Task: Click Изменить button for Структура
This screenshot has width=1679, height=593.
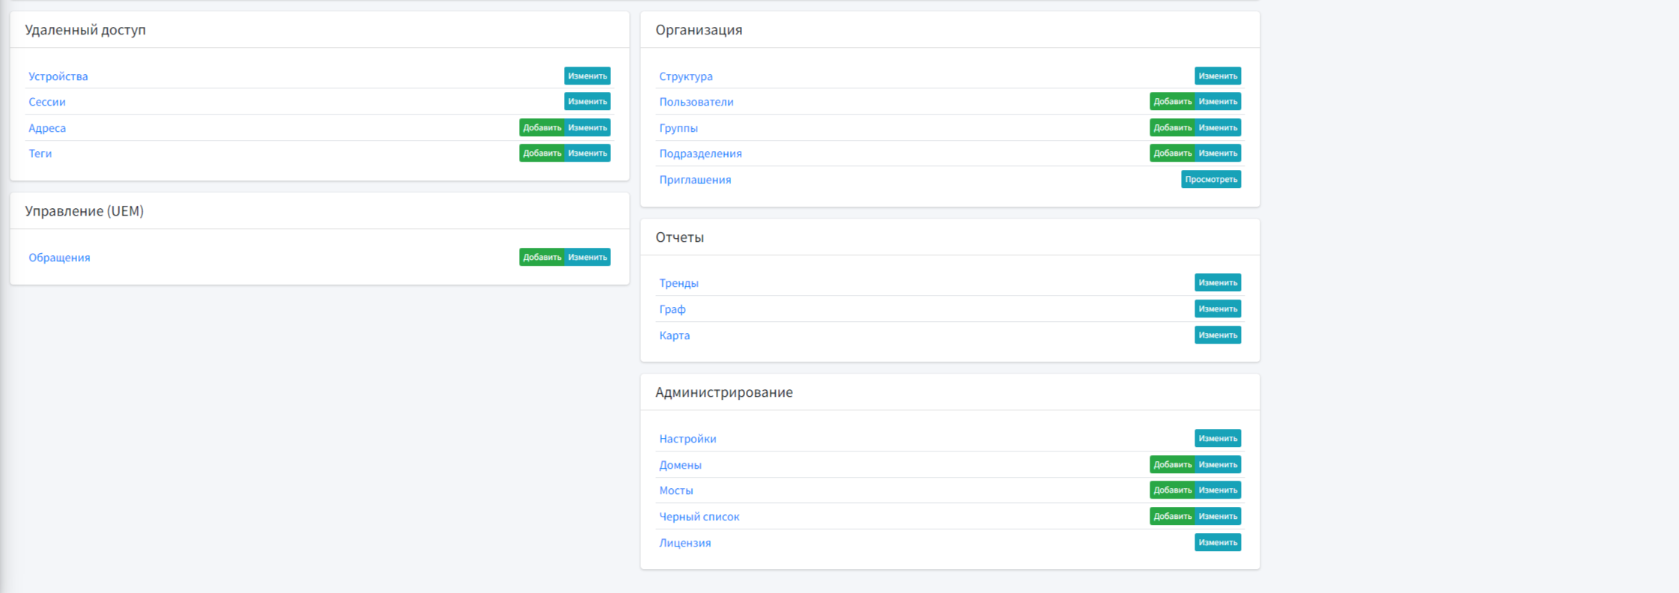Action: (x=1218, y=76)
